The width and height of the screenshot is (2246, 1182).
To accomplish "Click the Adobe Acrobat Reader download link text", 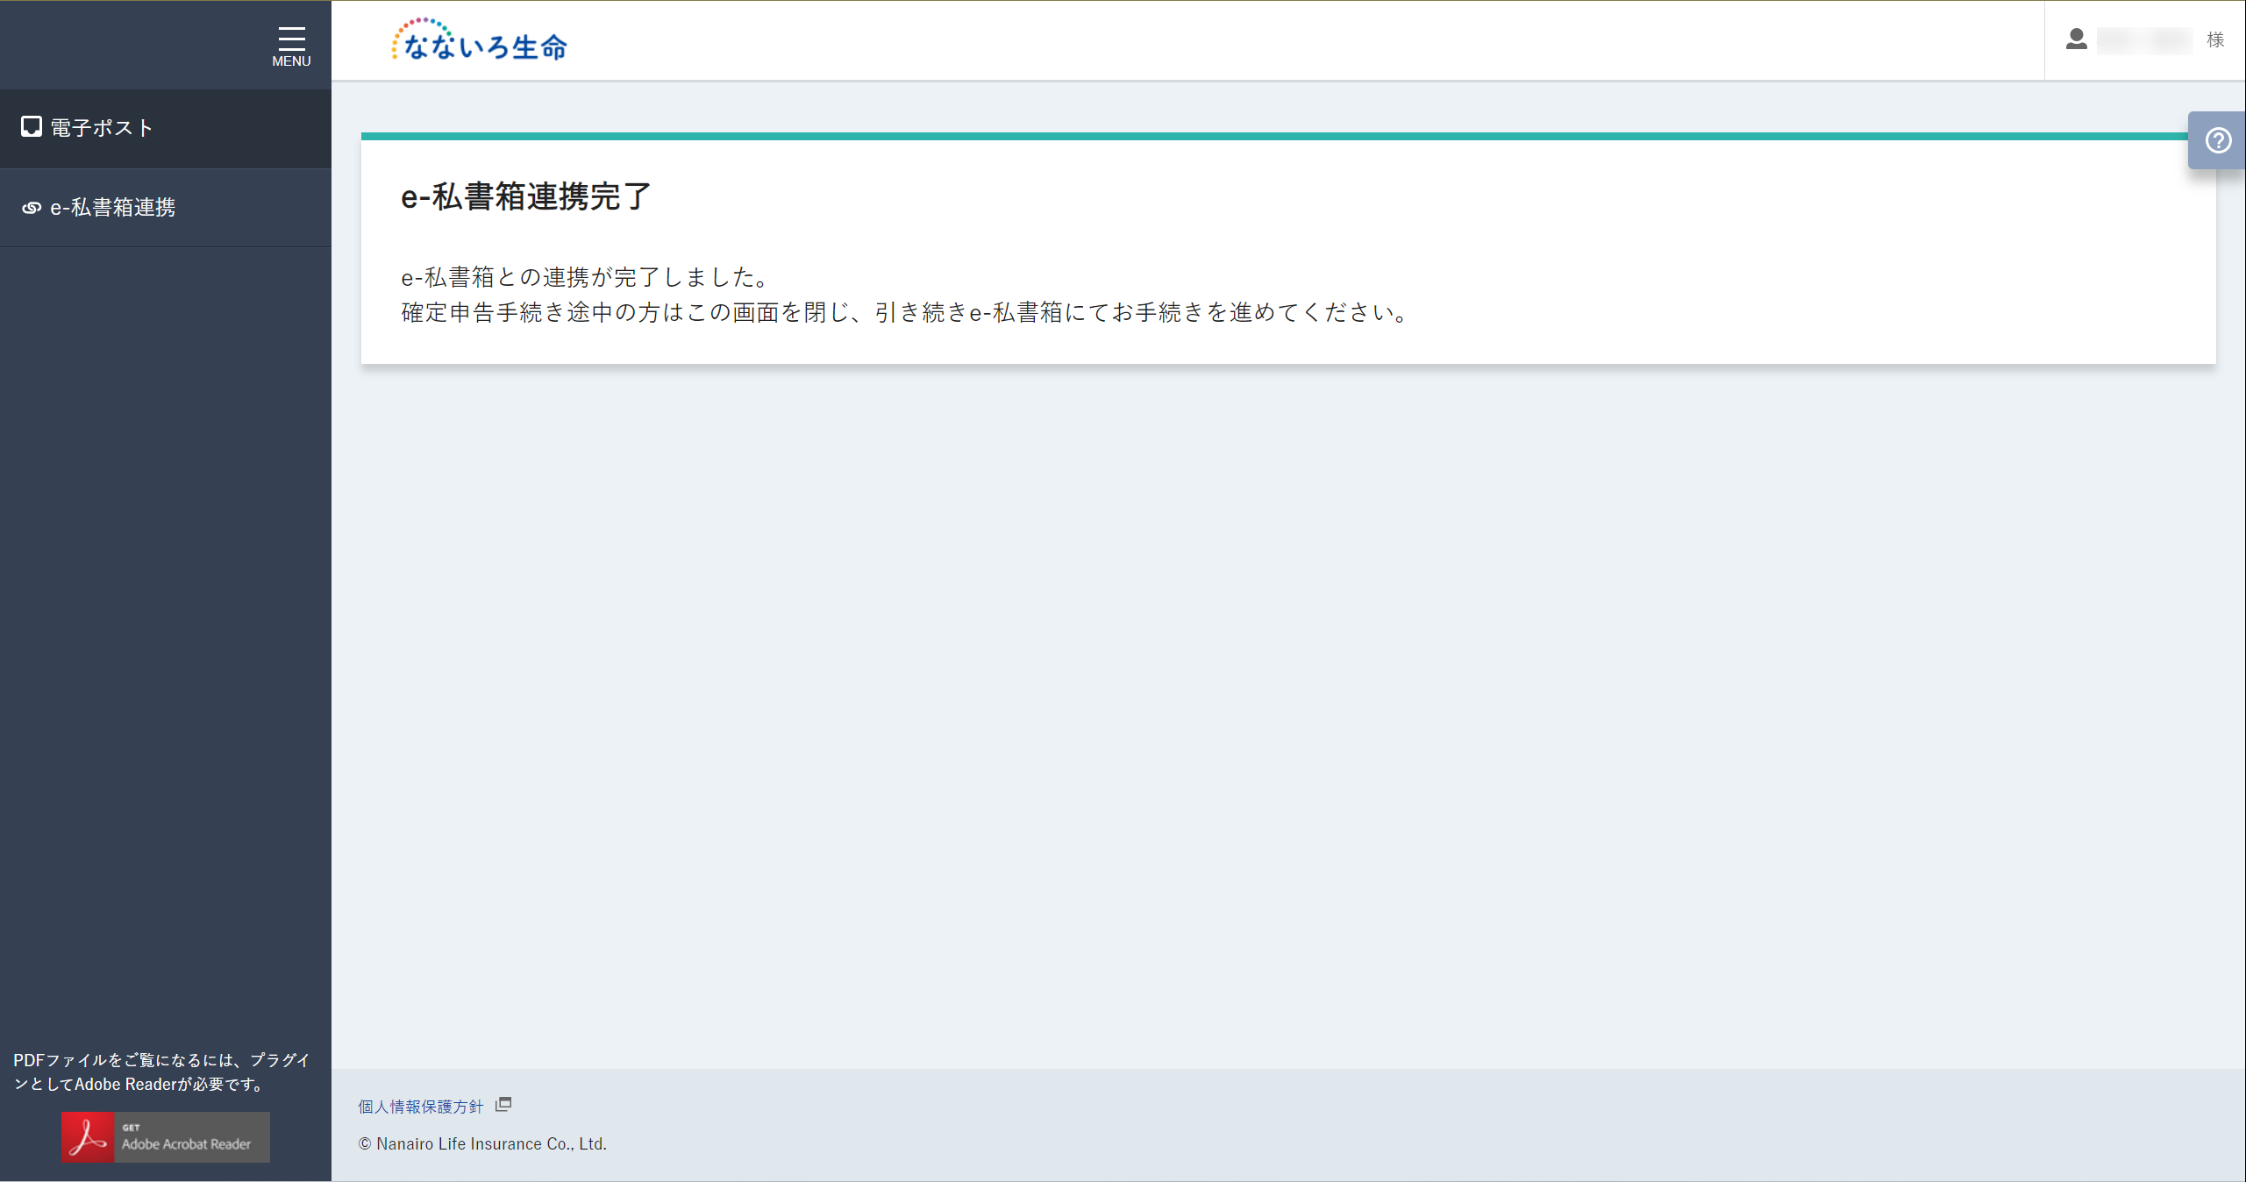I will pyautogui.click(x=185, y=1144).
